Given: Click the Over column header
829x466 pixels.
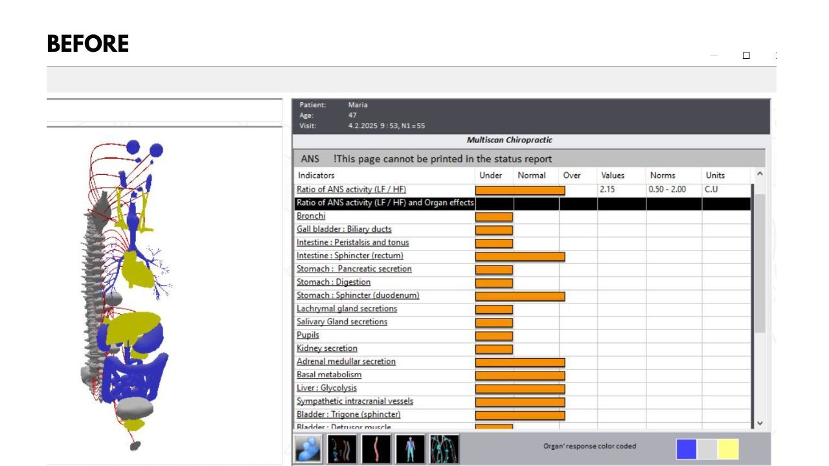Looking at the screenshot, I should click(x=572, y=175).
